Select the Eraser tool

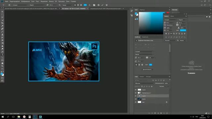pyautogui.click(x=2, y=40)
